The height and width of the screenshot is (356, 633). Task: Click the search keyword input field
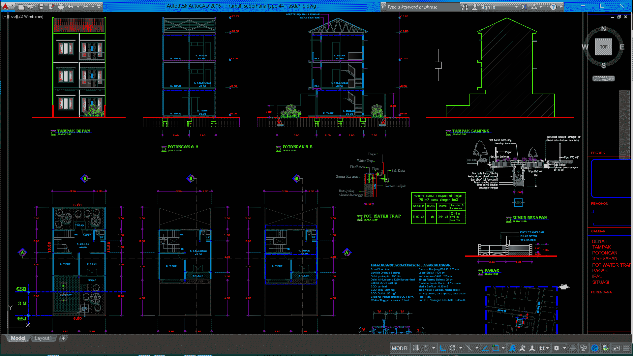tap(423, 7)
